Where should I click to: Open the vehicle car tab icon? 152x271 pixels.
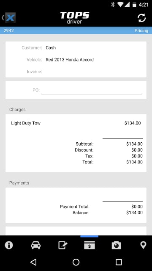click(x=36, y=245)
